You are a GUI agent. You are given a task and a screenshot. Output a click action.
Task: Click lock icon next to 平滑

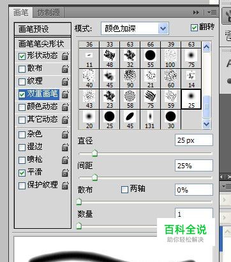click(65, 173)
